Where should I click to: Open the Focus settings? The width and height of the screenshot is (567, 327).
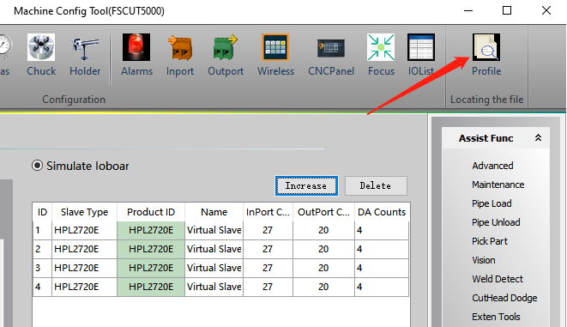click(x=381, y=55)
